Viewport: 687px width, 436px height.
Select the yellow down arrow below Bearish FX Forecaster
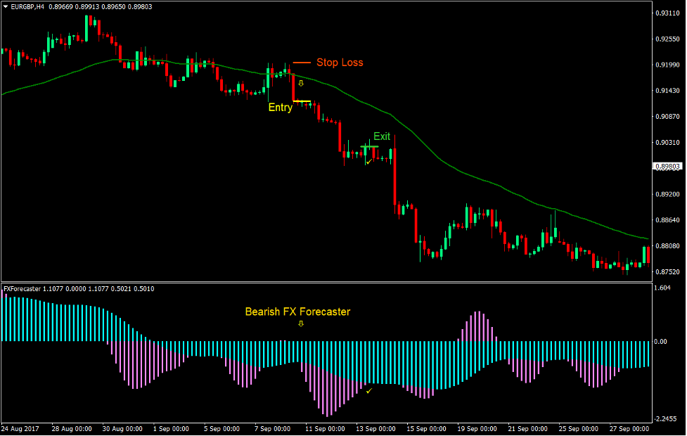point(302,324)
